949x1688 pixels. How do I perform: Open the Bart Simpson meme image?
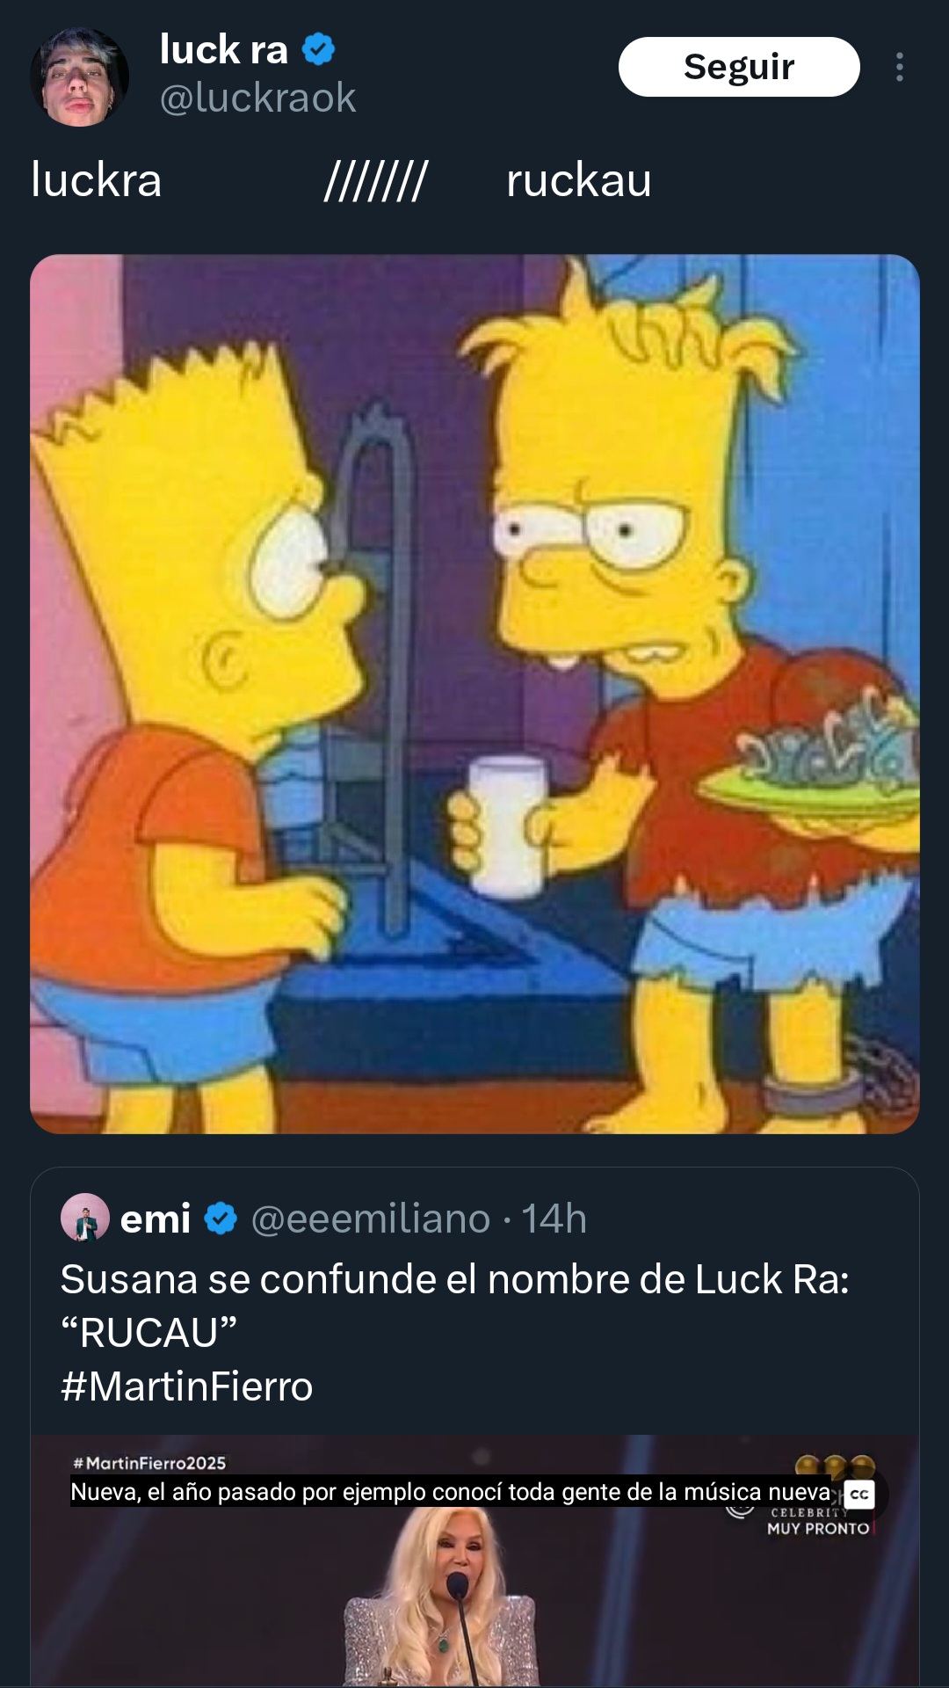pos(474,694)
